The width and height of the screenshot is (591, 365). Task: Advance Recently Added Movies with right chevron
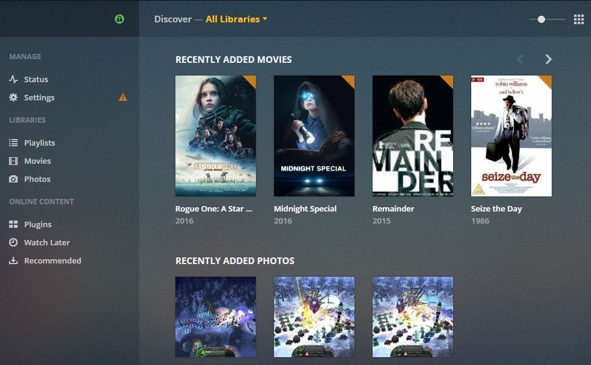tap(548, 59)
